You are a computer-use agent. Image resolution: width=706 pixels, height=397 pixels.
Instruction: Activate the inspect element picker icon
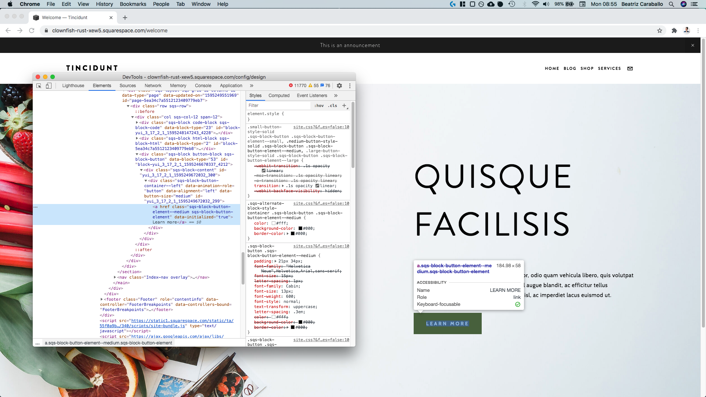[39, 86]
